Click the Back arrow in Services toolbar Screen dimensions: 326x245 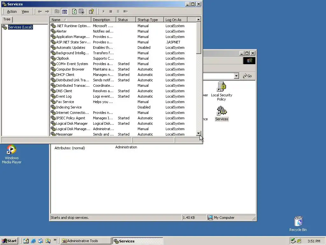40,11
